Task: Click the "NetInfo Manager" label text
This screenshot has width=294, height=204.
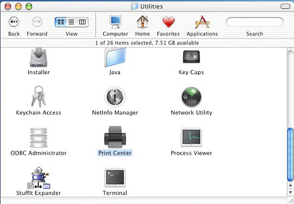Action: [x=115, y=113]
